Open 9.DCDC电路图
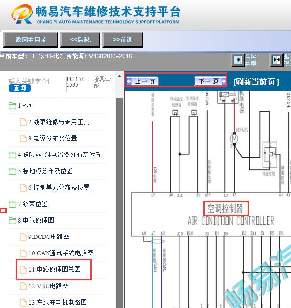The image size is (291, 308). 49,237
